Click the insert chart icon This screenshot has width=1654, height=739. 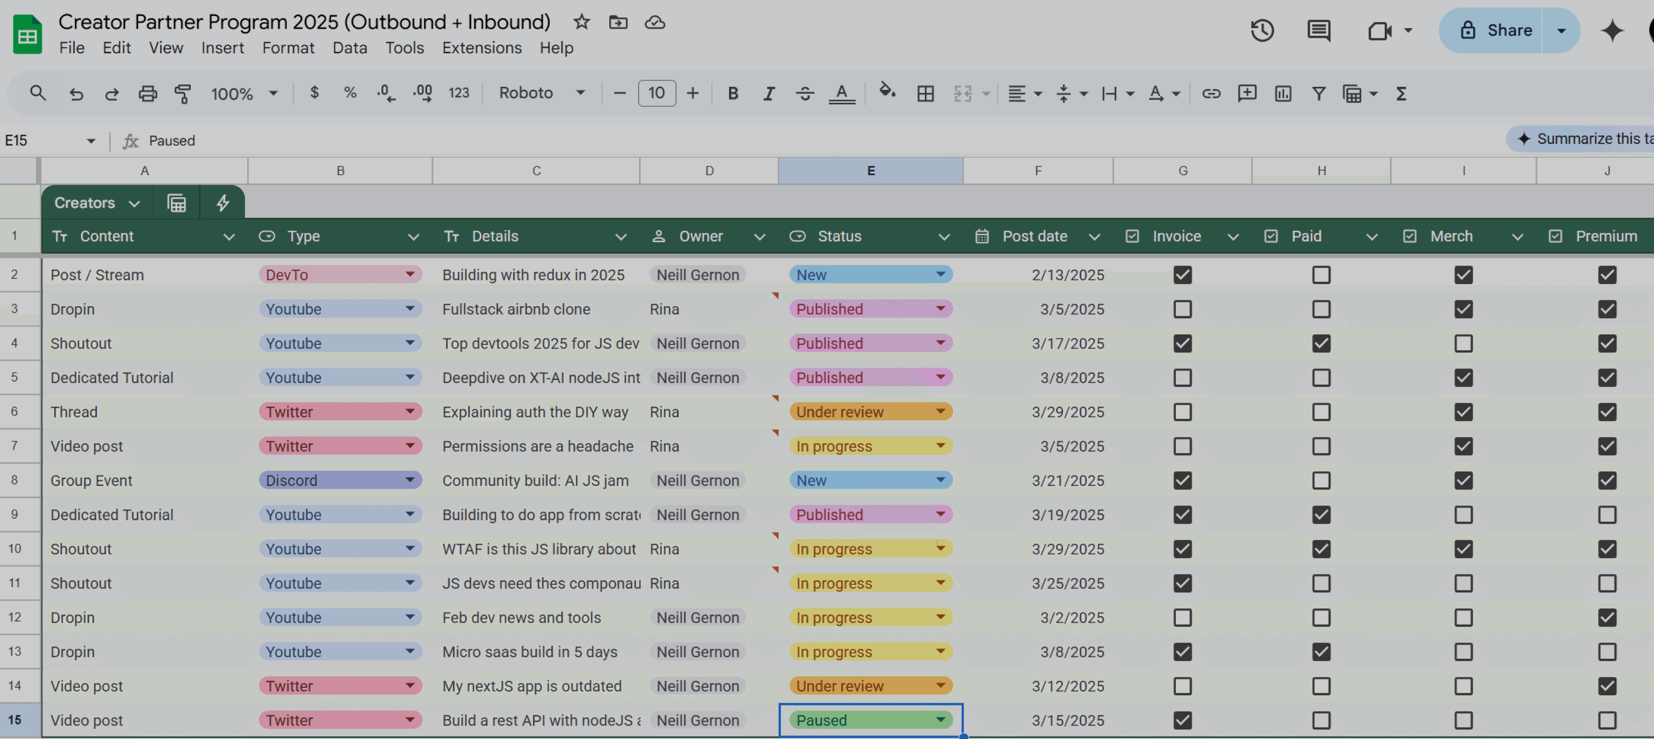click(x=1283, y=94)
